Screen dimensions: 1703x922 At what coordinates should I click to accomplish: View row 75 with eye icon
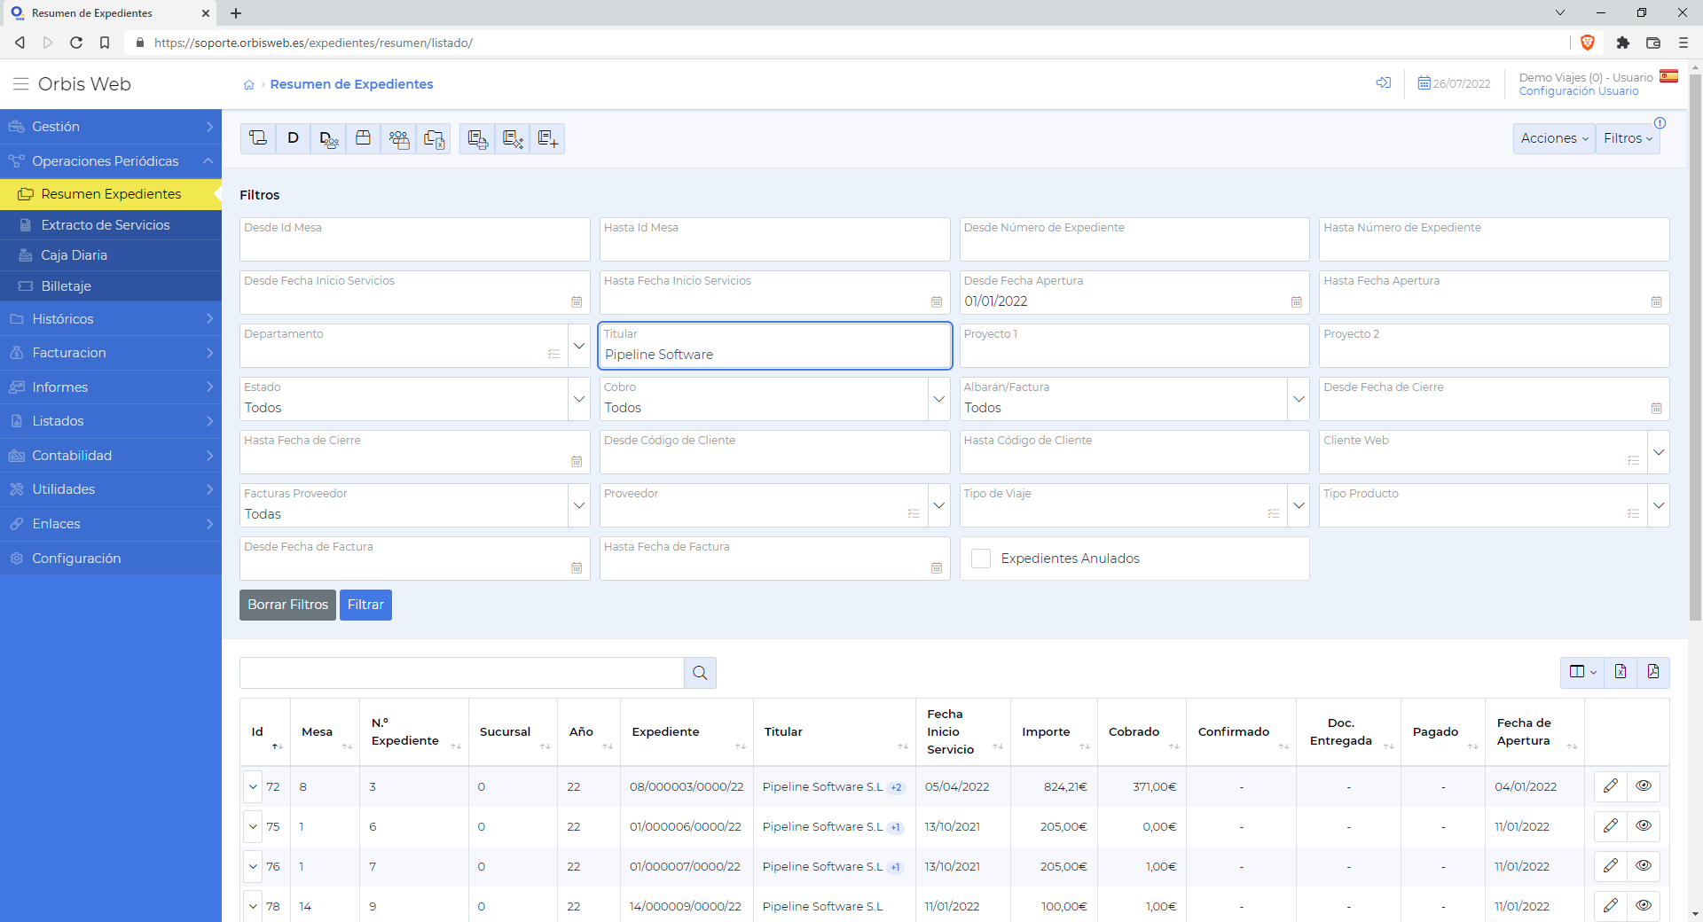(x=1644, y=826)
